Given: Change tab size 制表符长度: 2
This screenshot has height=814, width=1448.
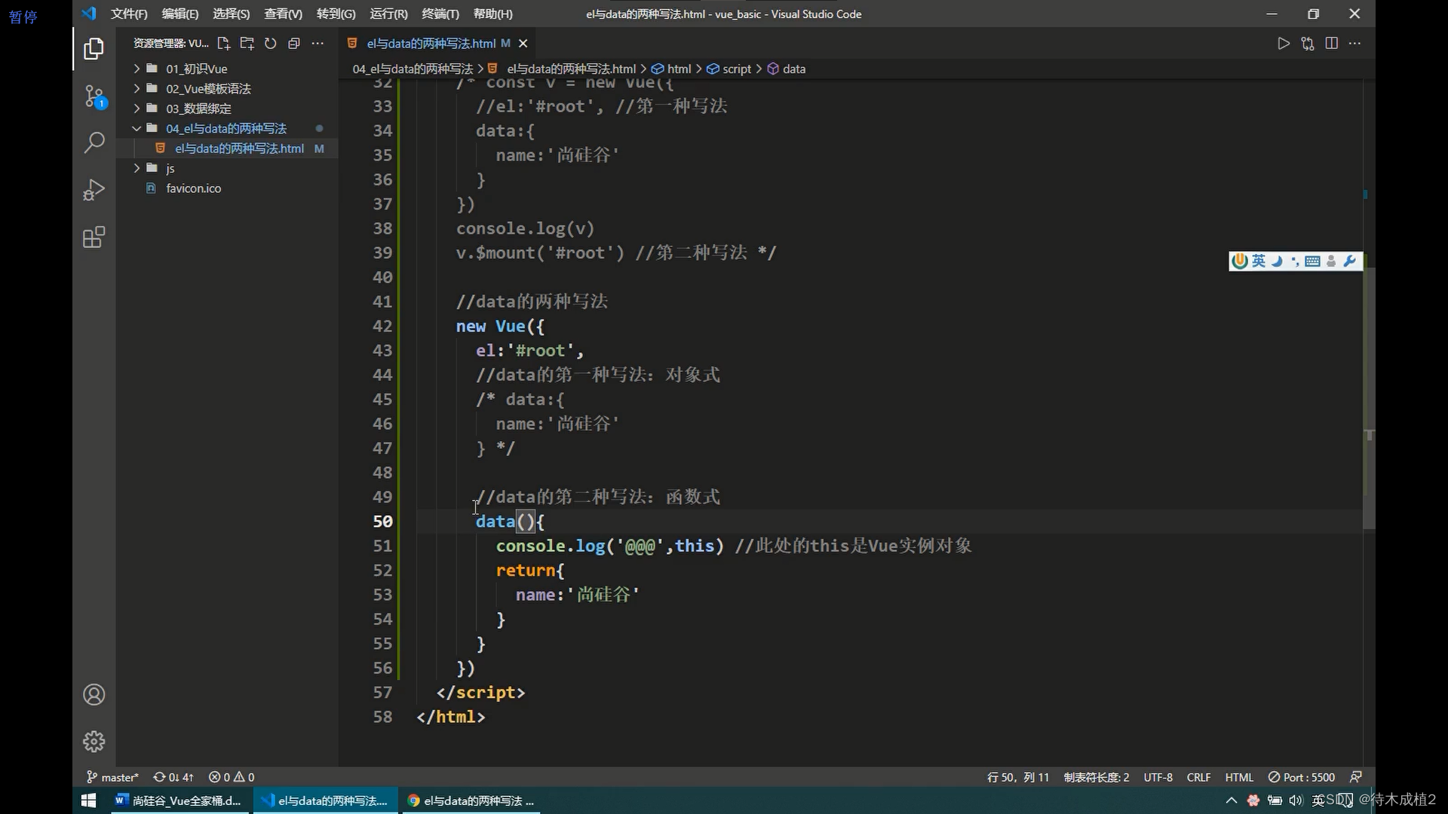Looking at the screenshot, I should pyautogui.click(x=1097, y=777).
